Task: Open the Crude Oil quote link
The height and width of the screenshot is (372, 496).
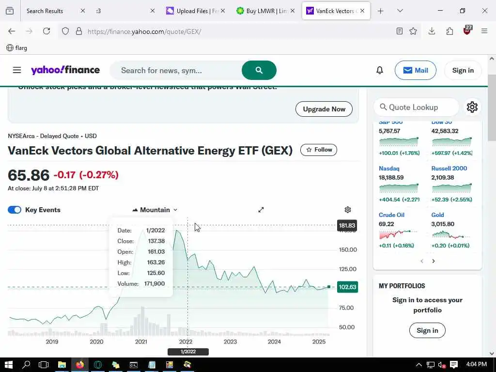Action: coord(391,215)
